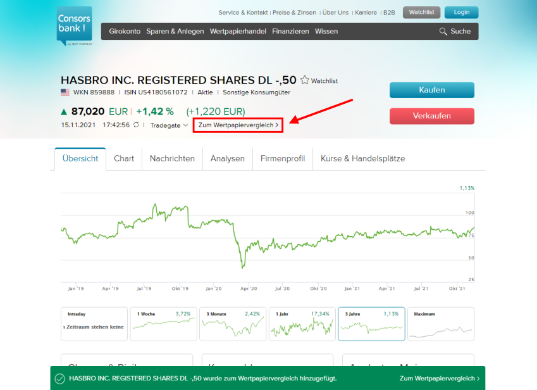Click the Hasbro Inc. stock title
Viewport: 537px width, 390px height.
178,80
